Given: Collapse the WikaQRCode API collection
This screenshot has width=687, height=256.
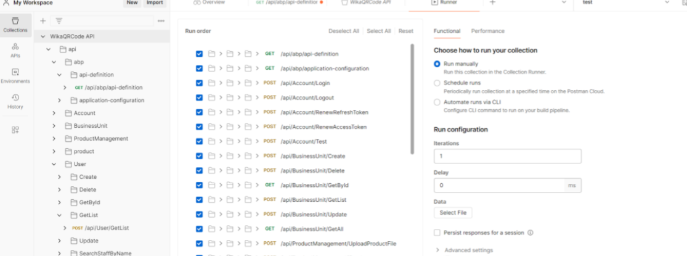Looking at the screenshot, I should (43, 37).
